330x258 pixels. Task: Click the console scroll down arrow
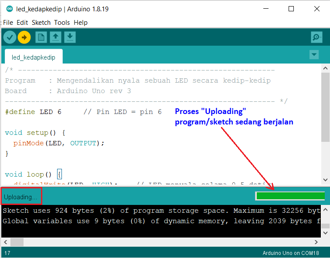pos(325,233)
